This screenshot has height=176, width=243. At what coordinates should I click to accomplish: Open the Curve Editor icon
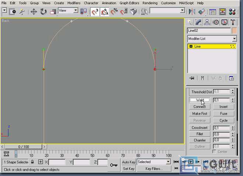(x=213, y=12)
